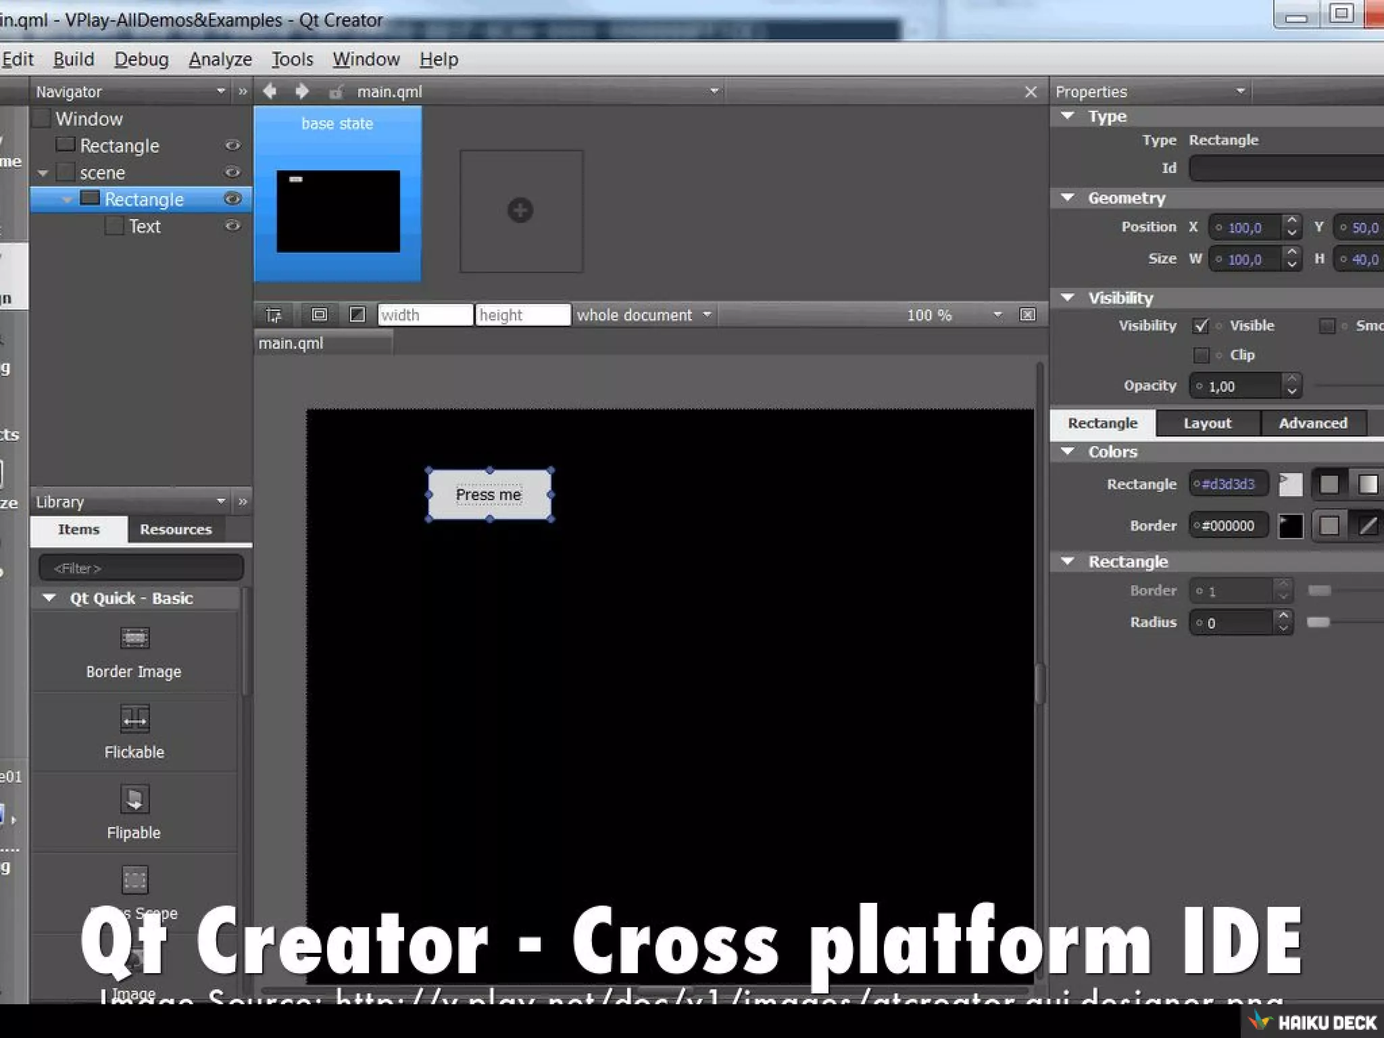The width and height of the screenshot is (1384, 1038).
Task: Hide the Text item via eye icon
Action: click(x=232, y=226)
